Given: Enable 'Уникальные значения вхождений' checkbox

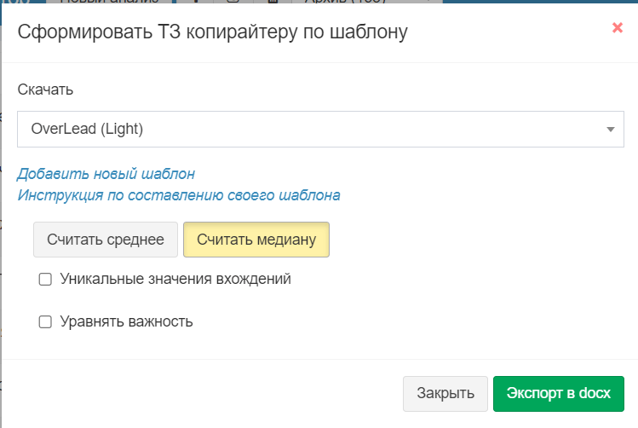Looking at the screenshot, I should [46, 279].
